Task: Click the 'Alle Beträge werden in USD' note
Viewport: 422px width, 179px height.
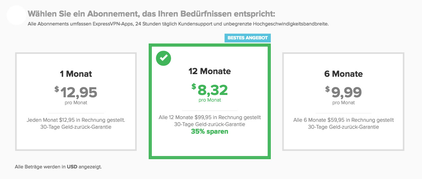Action: click(58, 167)
